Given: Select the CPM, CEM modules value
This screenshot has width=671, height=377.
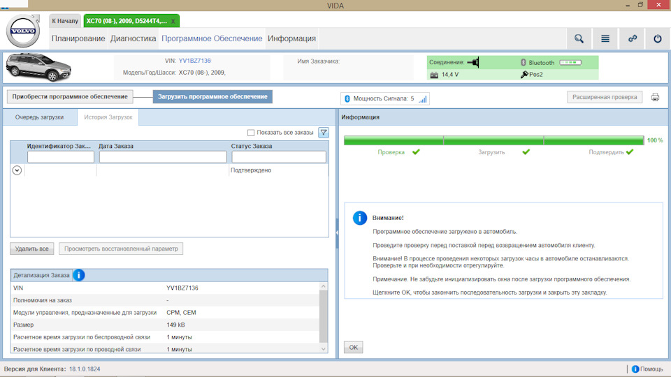Looking at the screenshot, I should (181, 313).
